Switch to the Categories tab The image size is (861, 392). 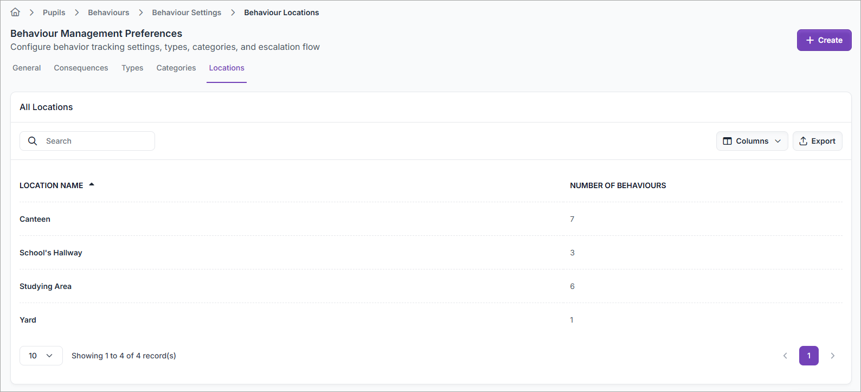coord(176,68)
